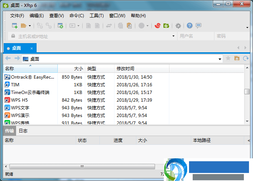Image resolution: width=253 pixels, height=181 pixels.
Task: Click the parent folder up icon
Action: 237,58
